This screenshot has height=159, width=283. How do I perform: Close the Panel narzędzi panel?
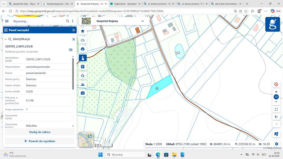pos(74,30)
